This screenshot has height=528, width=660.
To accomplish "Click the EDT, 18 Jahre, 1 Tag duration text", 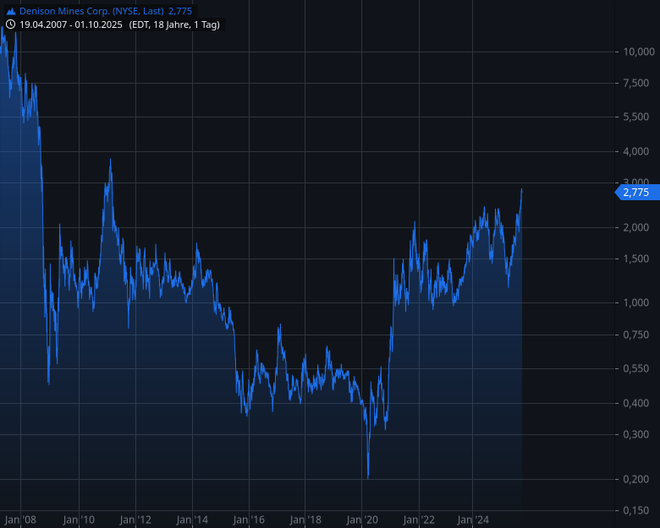I will click(174, 24).
